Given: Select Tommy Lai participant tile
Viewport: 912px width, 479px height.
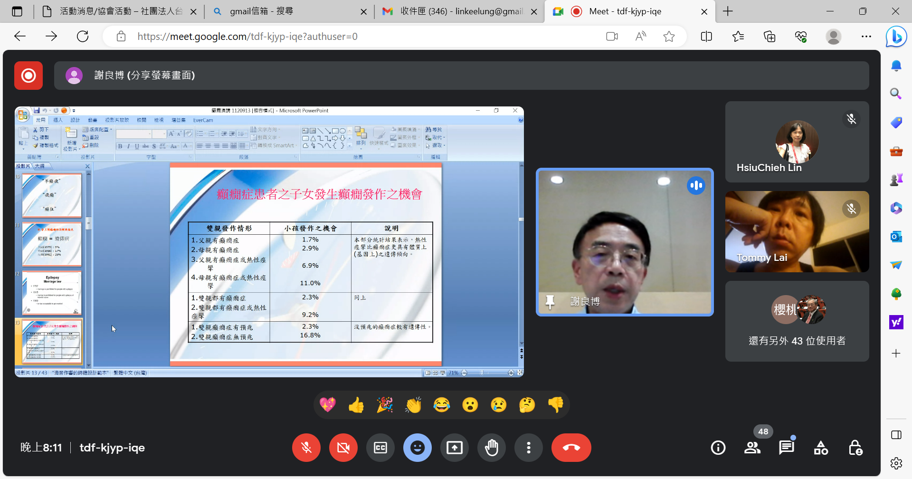Looking at the screenshot, I should (x=797, y=231).
